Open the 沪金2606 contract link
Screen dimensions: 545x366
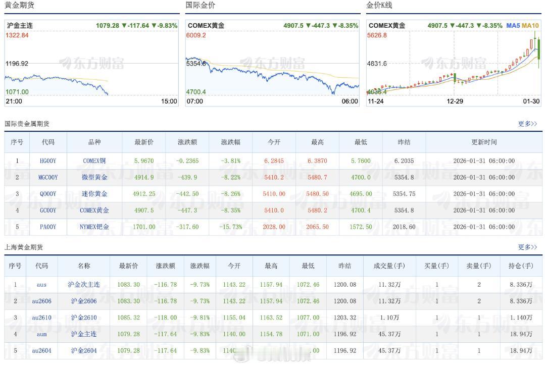(x=84, y=301)
